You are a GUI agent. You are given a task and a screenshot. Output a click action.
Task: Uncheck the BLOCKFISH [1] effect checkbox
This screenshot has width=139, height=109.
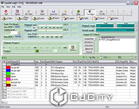100,37
